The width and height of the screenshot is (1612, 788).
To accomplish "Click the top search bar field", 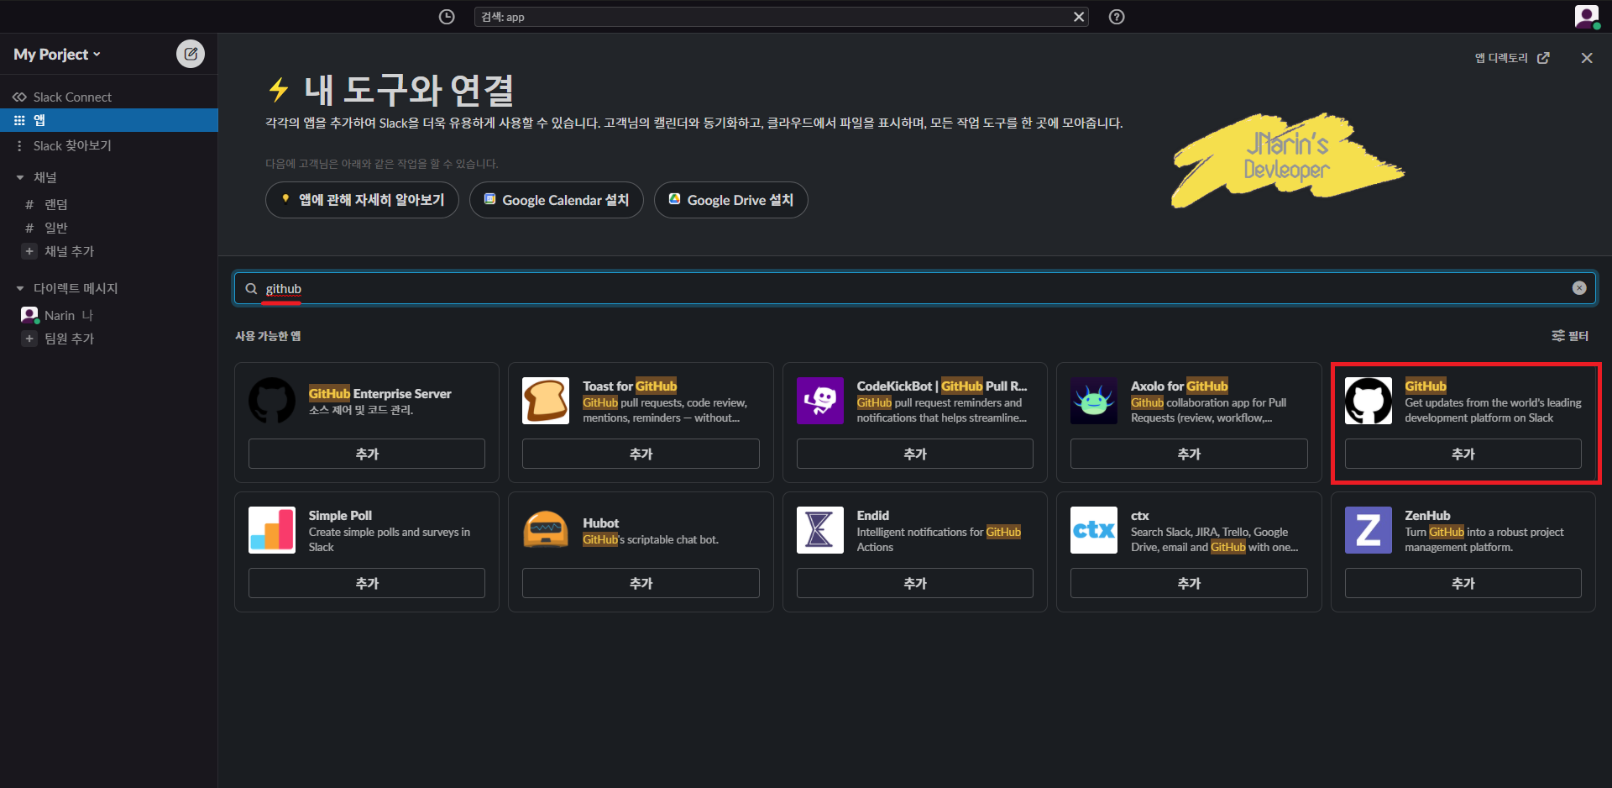I will pyautogui.click(x=781, y=17).
